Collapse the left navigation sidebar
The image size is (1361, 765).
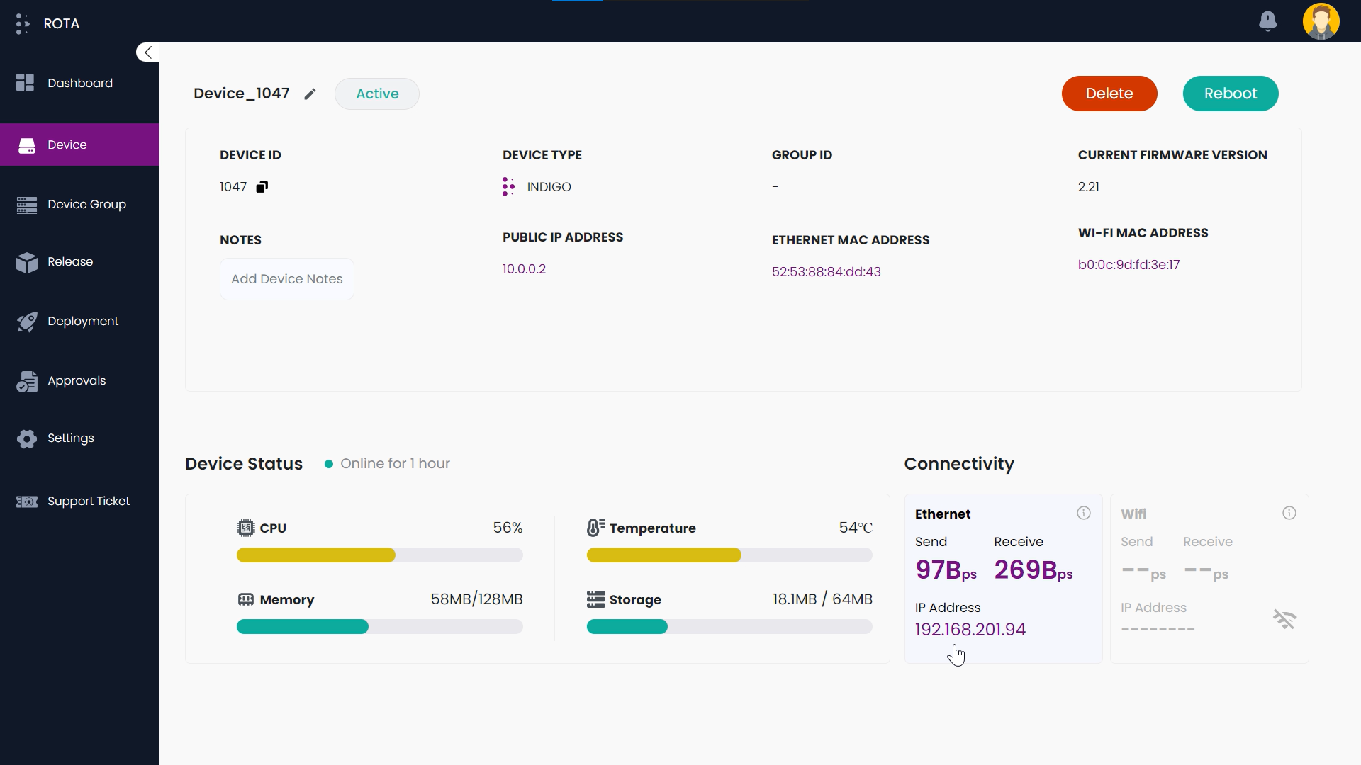click(147, 52)
